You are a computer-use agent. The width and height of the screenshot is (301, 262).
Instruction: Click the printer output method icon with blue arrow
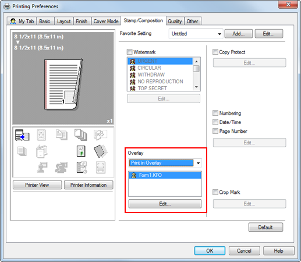[22, 135]
